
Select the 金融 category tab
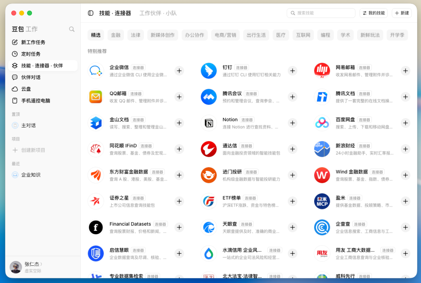tap(116, 35)
